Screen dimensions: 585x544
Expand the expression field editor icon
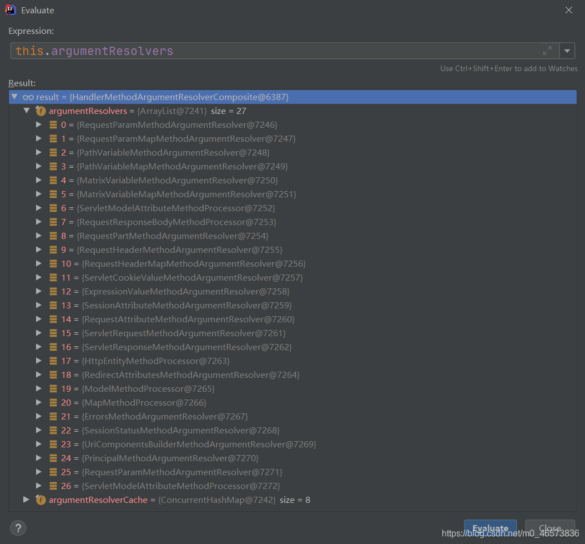click(x=547, y=51)
